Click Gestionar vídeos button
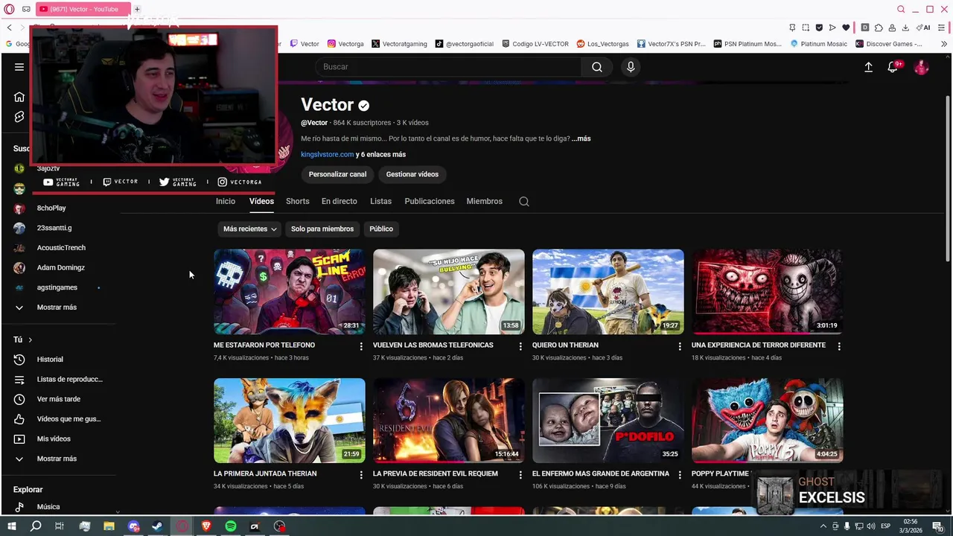The width and height of the screenshot is (953, 536). pos(412,174)
